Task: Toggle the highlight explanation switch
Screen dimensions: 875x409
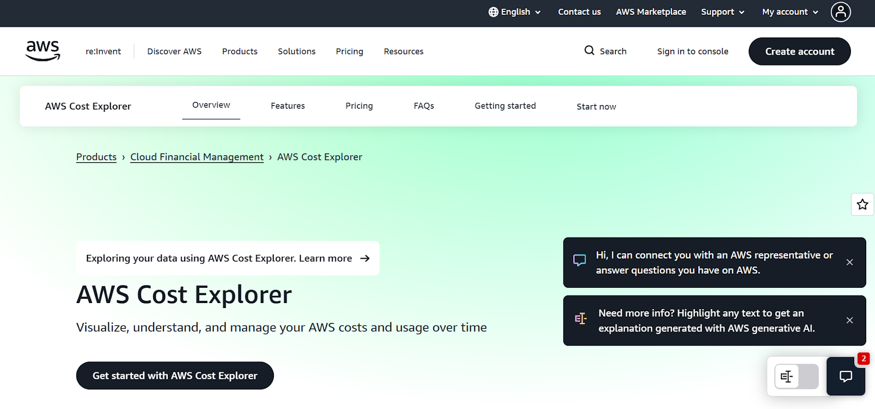Action: (x=797, y=376)
